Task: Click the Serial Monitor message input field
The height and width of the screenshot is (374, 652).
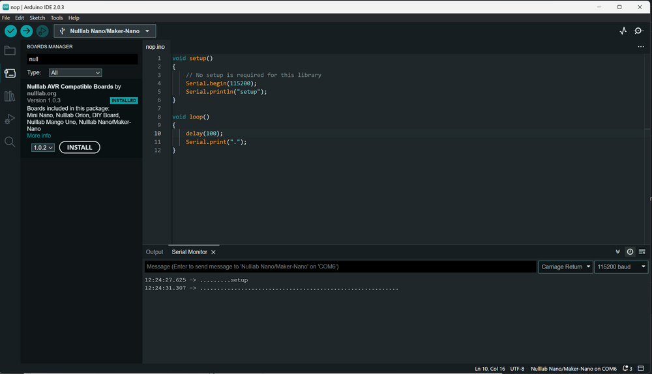Action: (340, 266)
